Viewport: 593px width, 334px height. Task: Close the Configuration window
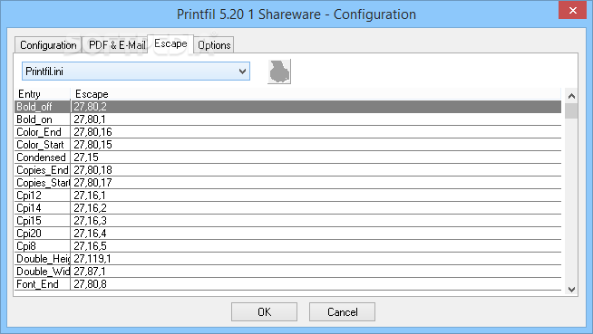pyautogui.click(x=572, y=10)
